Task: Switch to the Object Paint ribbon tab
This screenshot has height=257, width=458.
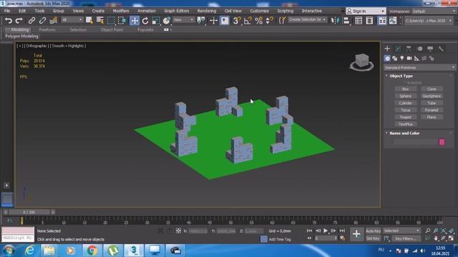Action: click(x=112, y=30)
